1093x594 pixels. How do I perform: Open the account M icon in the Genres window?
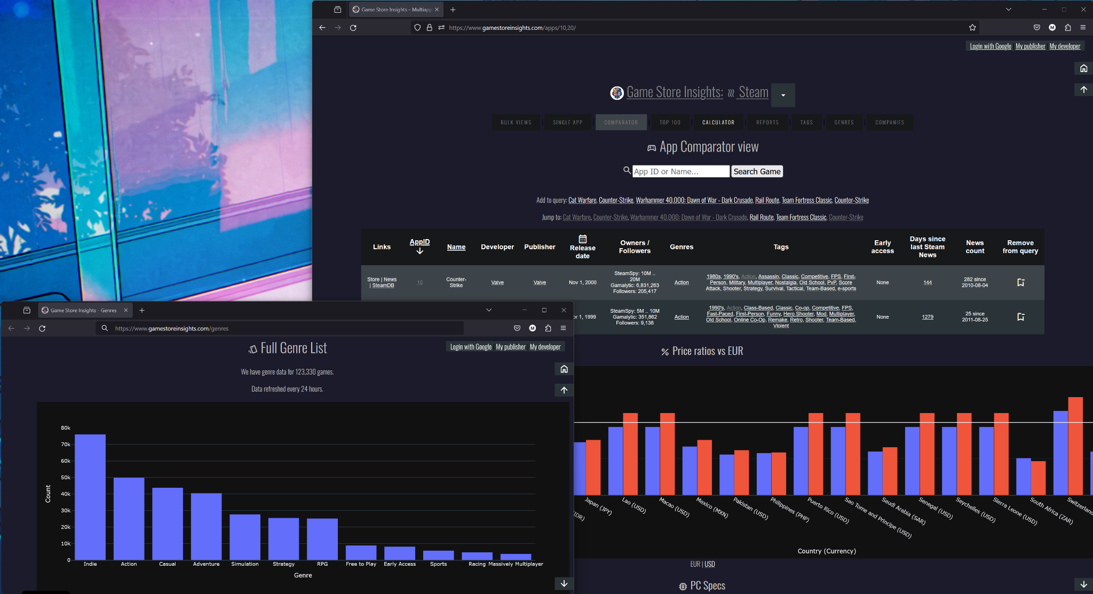[x=532, y=328]
